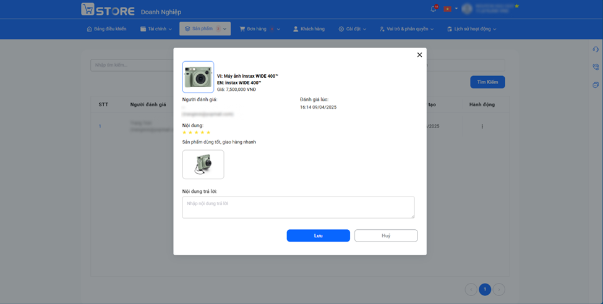Click the notification bell icon
Screen dimensions: 603x304
[x=434, y=9]
